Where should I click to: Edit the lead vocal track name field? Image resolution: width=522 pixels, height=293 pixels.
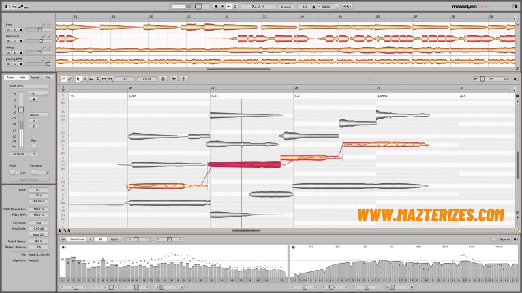(x=29, y=86)
